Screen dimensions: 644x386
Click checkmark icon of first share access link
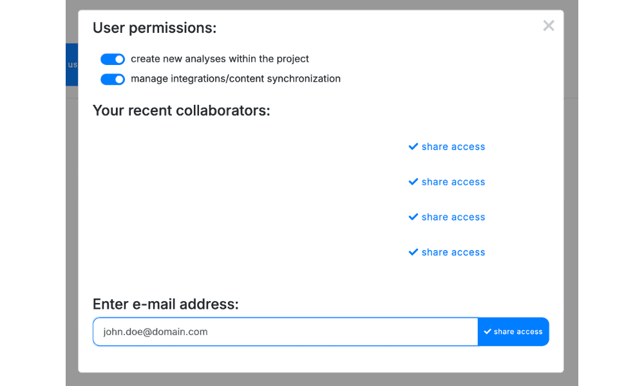[x=413, y=147]
